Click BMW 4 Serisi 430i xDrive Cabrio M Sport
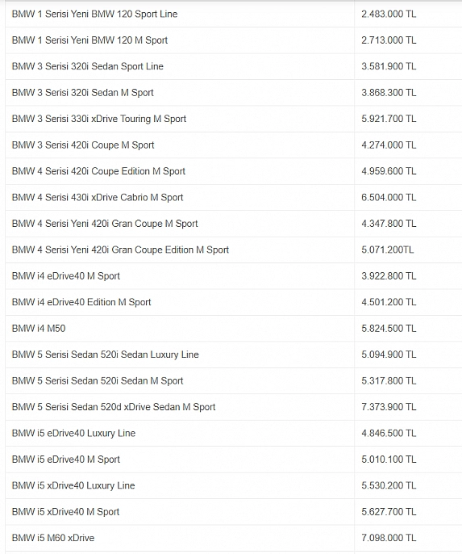 tap(98, 197)
